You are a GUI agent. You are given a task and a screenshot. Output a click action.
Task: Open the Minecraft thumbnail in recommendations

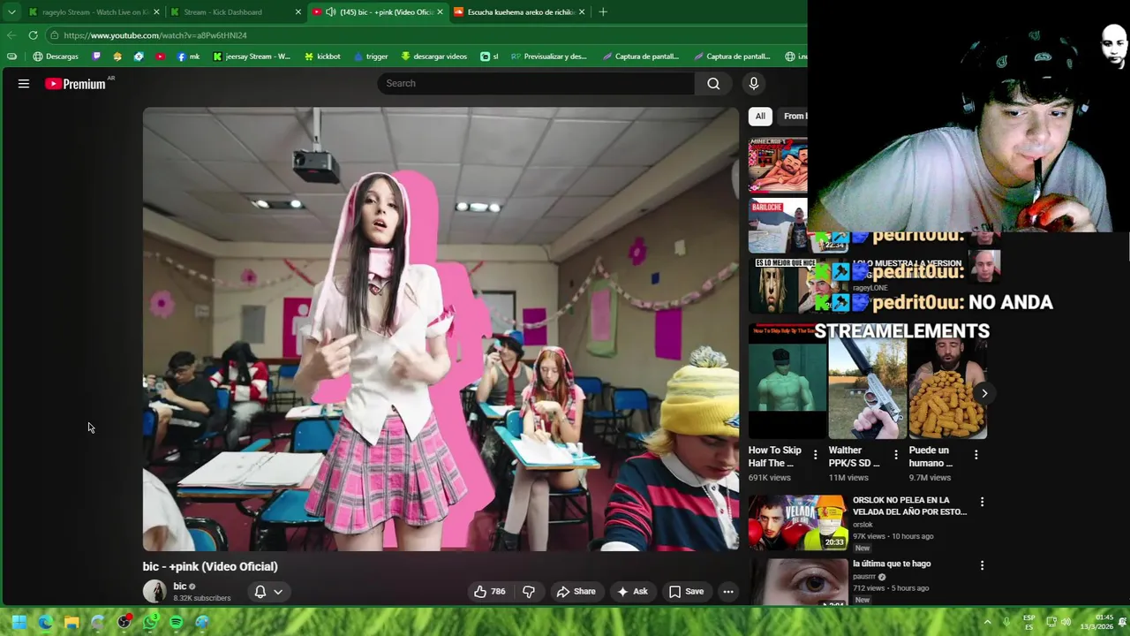point(778,165)
